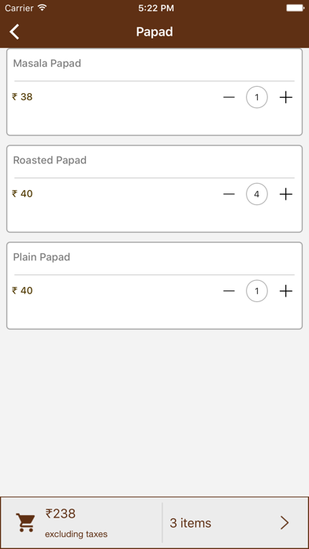Open the shopping cart icon
The image size is (309, 549).
[x=25, y=523]
